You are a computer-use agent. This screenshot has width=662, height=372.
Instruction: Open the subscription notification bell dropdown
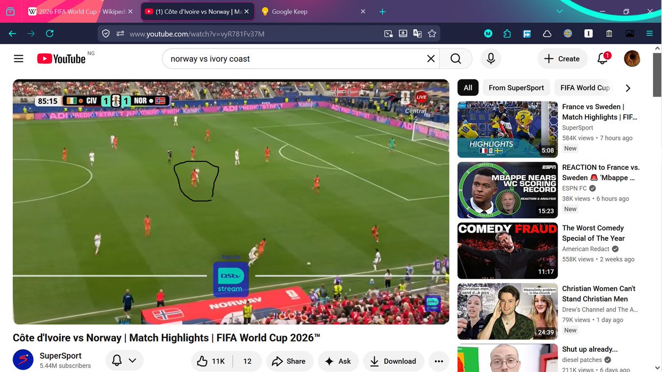coord(124,361)
